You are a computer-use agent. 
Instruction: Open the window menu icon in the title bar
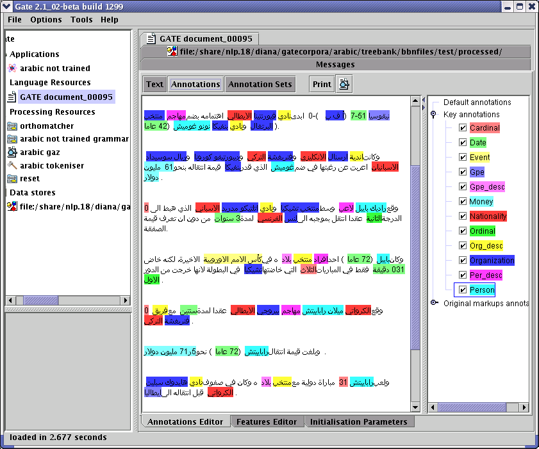[6, 6]
